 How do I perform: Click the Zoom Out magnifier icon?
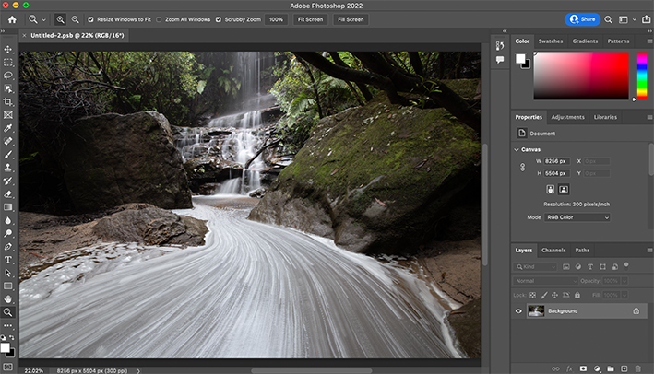[x=75, y=18]
